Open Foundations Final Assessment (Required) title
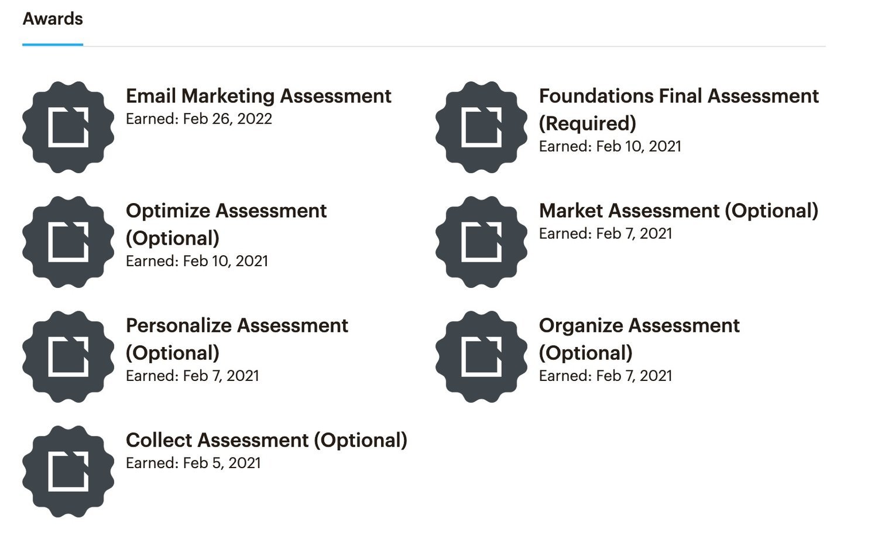This screenshot has width=878, height=553. pos(678,109)
